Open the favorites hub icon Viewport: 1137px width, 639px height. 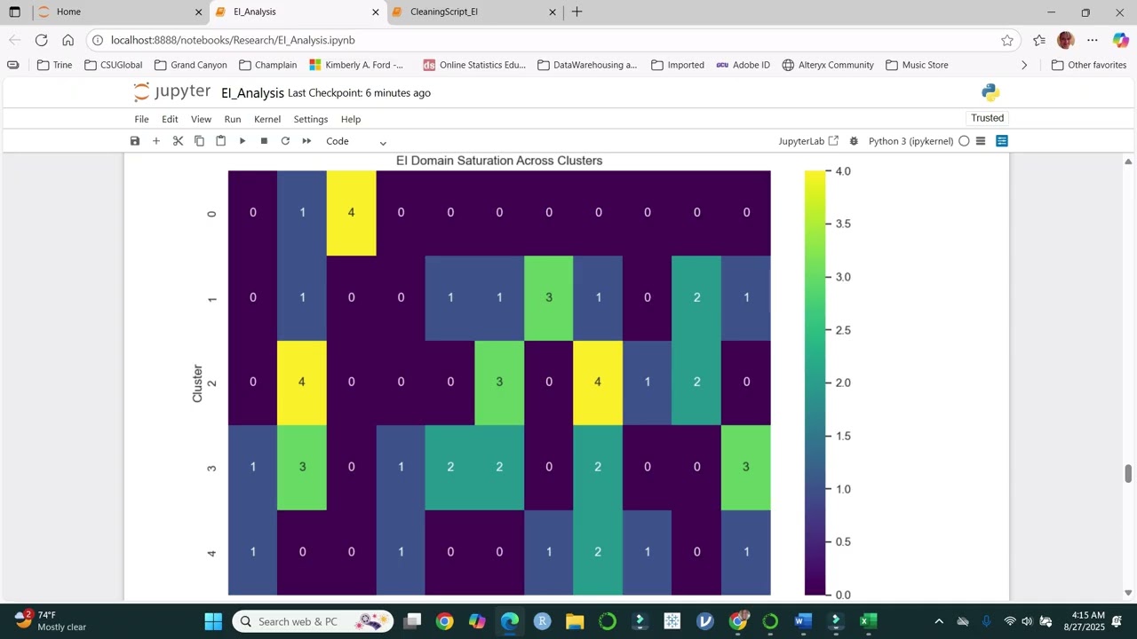coord(1039,40)
